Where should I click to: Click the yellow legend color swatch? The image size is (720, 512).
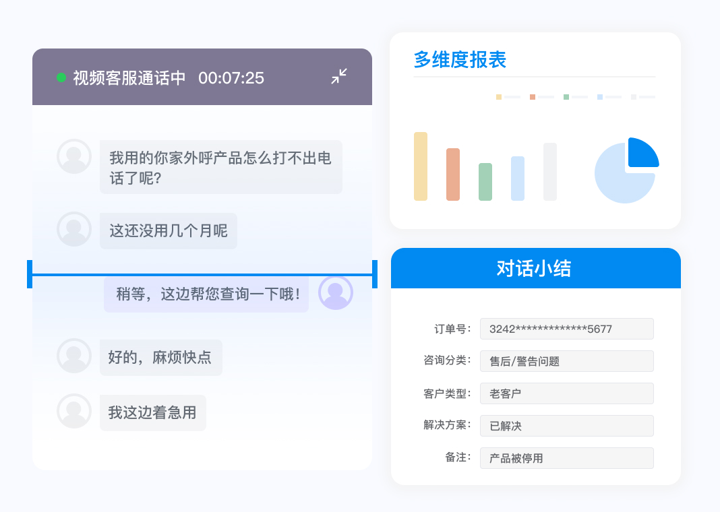click(x=499, y=97)
